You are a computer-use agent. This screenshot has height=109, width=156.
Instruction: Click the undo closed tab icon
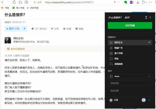pyautogui.click(x=143, y=2)
